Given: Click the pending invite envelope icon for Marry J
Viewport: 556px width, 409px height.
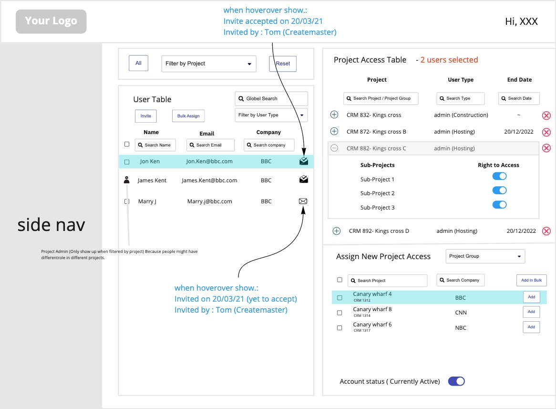Looking at the screenshot, I should [x=303, y=201].
